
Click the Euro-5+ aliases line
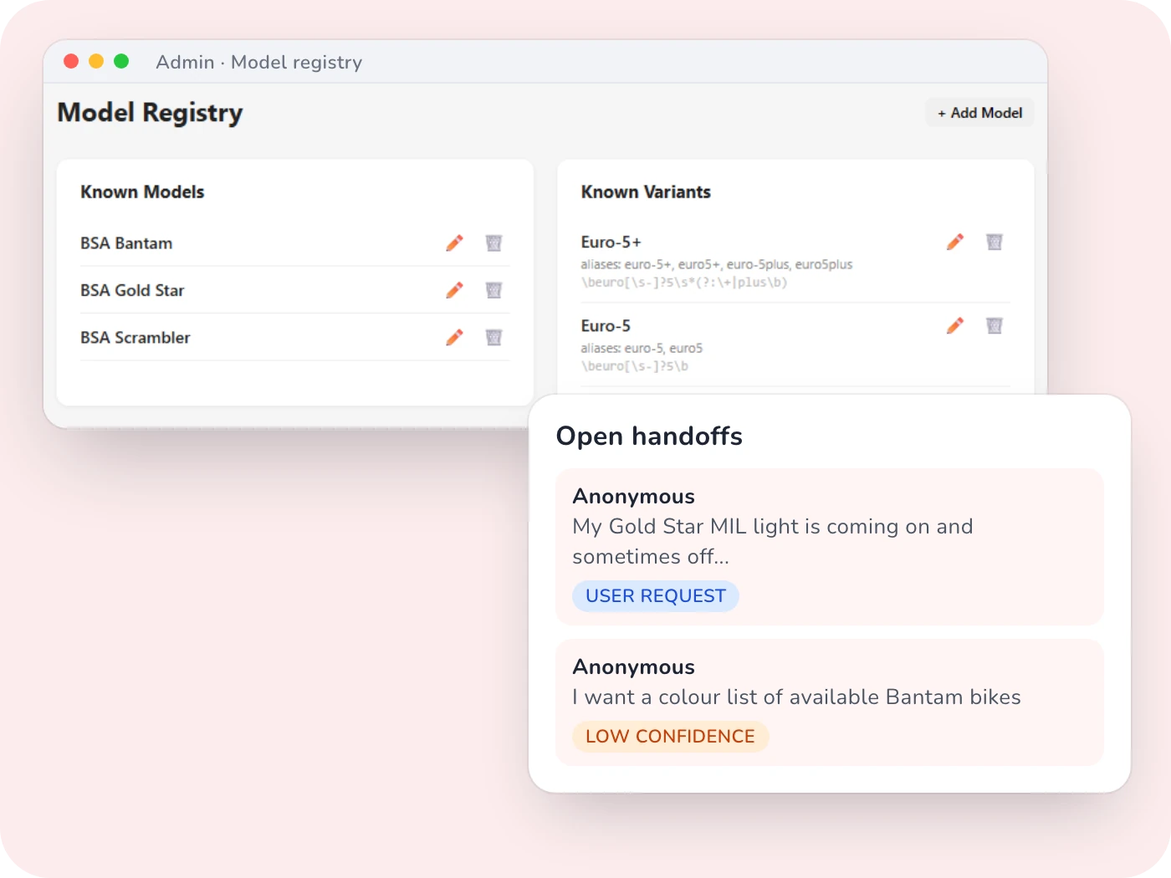pos(717,264)
